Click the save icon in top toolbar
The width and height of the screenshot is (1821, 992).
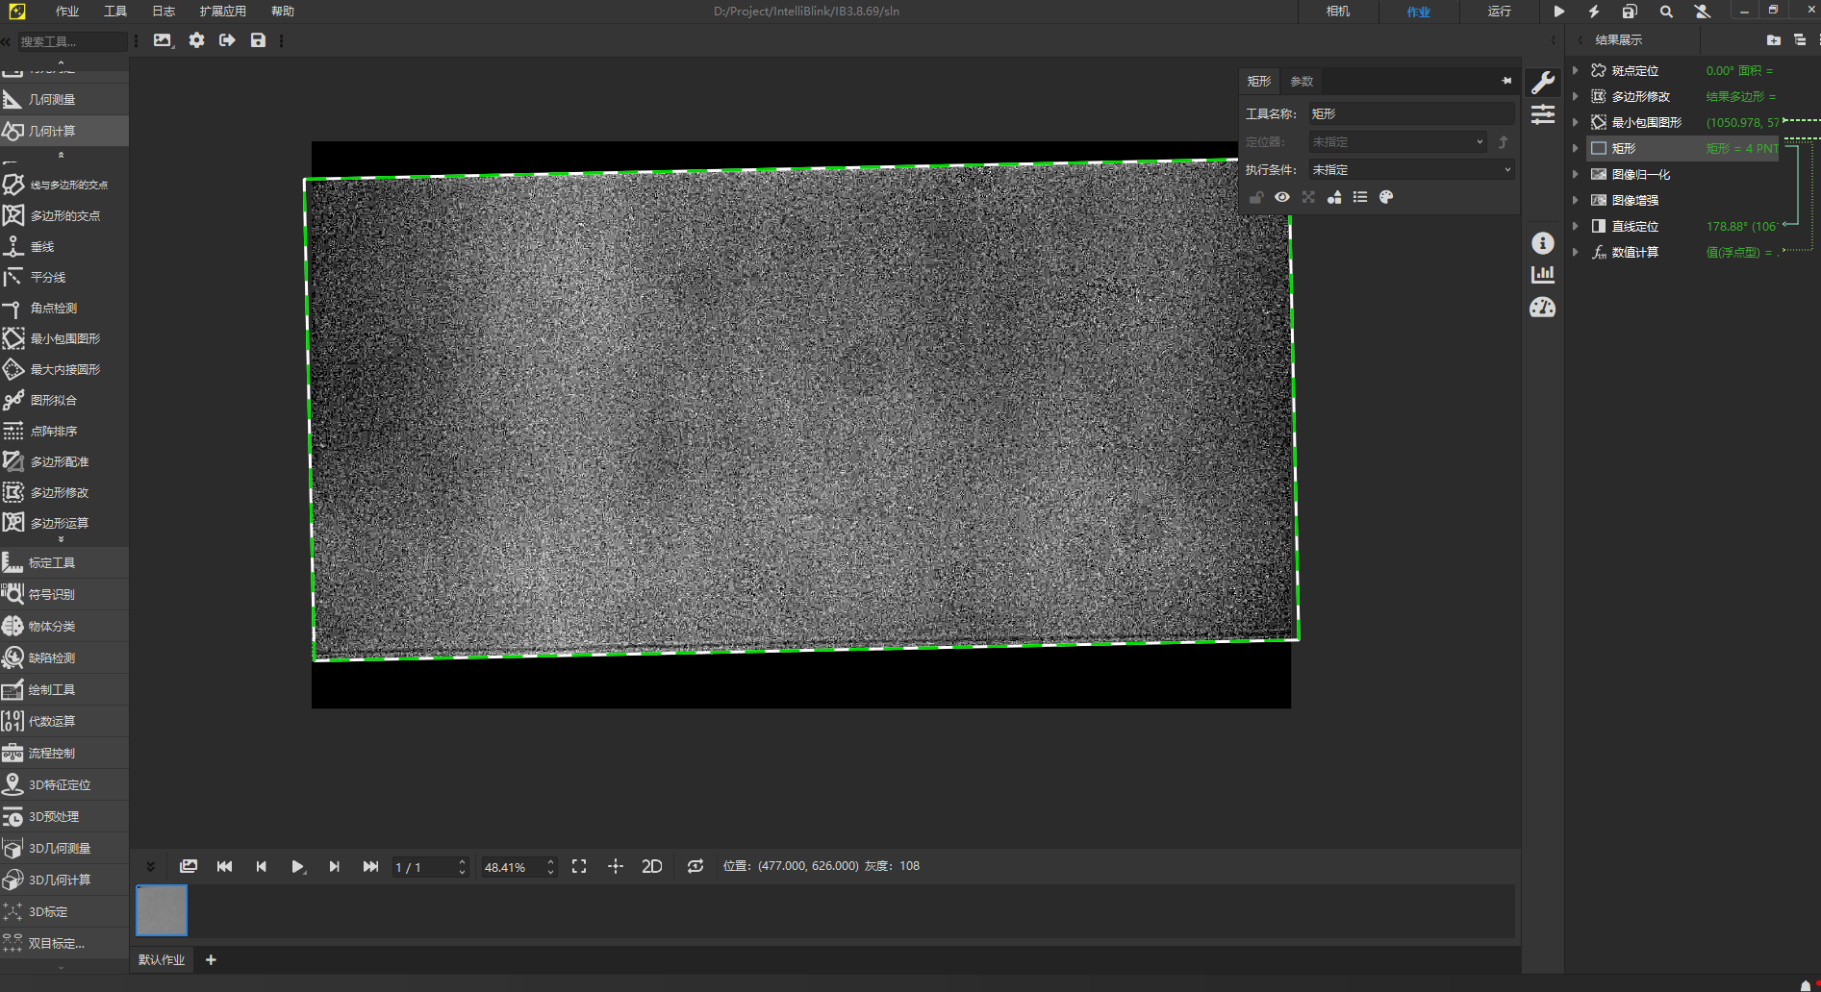[258, 40]
